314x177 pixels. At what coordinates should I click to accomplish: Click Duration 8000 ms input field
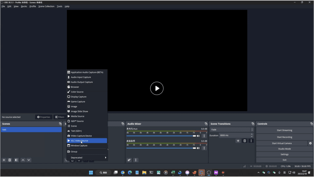pos(234,135)
